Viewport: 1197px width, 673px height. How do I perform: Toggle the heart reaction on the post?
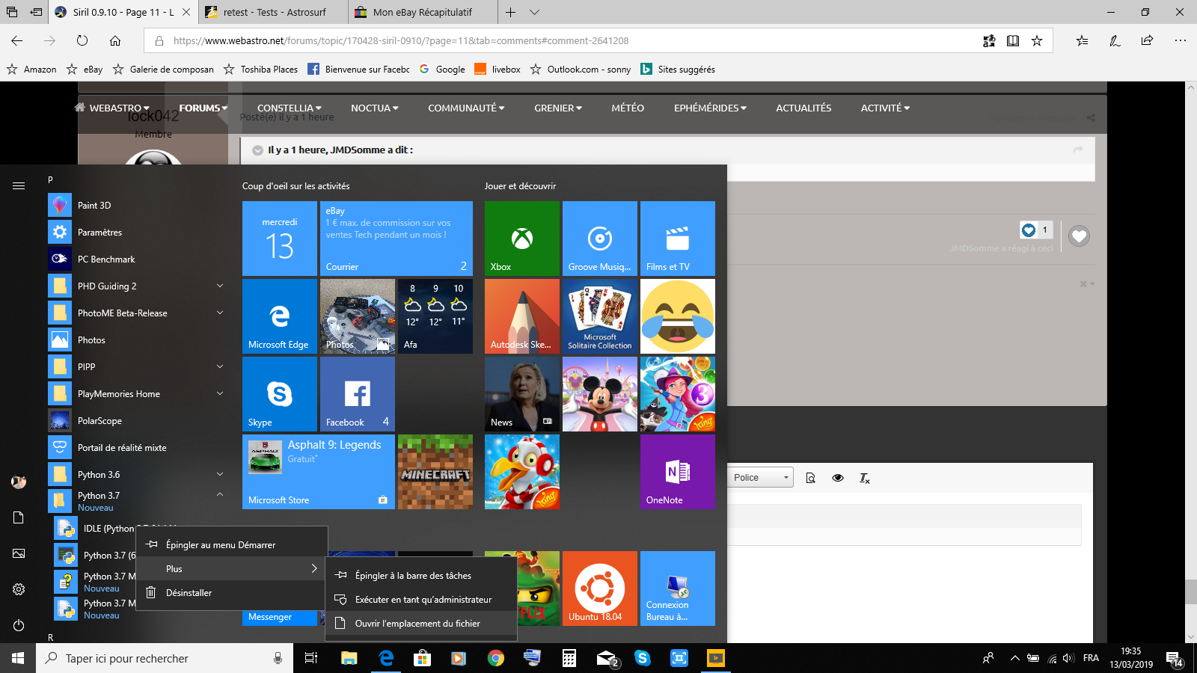(1079, 236)
